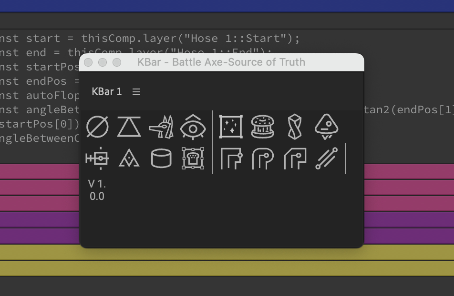The height and width of the screenshot is (296, 454).
Task: Select the twisted ribbon icon
Action: 295,126
